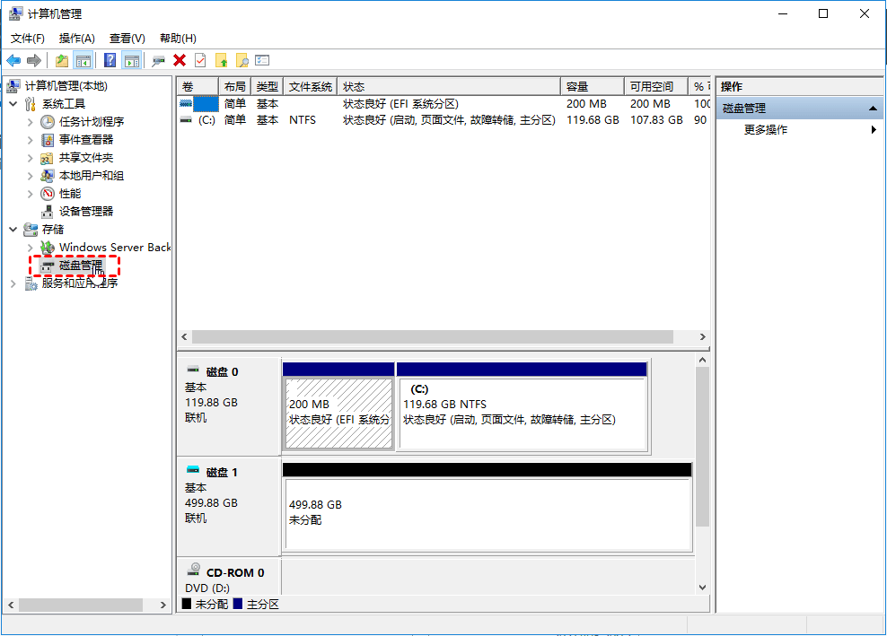Expand the 任务计划程序 node

(x=30, y=121)
